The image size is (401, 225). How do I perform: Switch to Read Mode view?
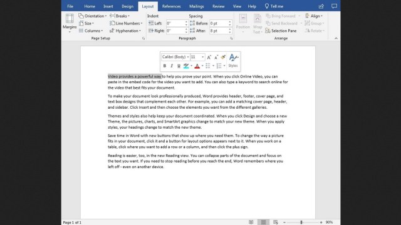[251, 222]
